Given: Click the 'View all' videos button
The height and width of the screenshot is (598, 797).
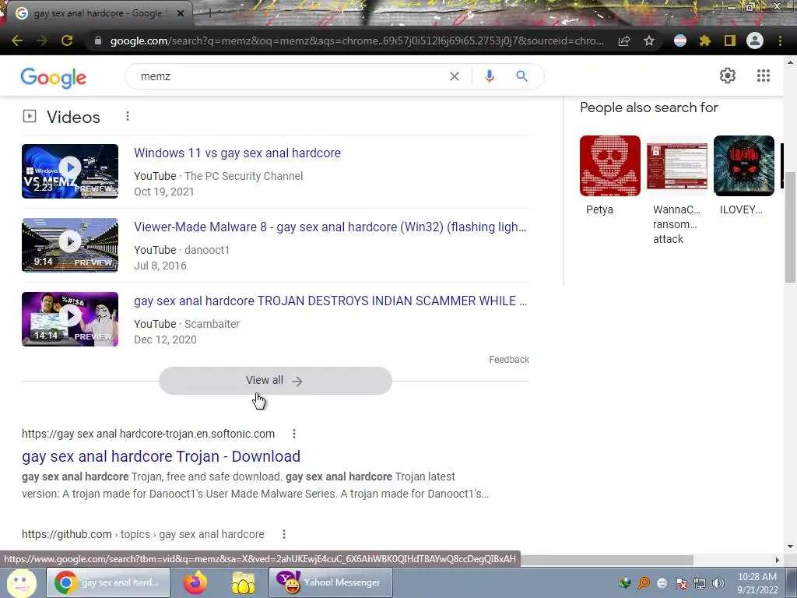Looking at the screenshot, I should [x=275, y=380].
